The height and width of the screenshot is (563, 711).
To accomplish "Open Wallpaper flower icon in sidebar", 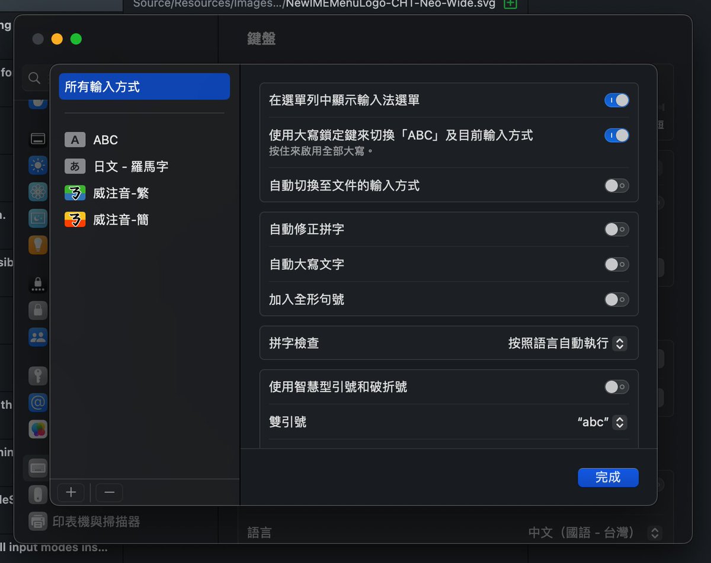I will [38, 191].
